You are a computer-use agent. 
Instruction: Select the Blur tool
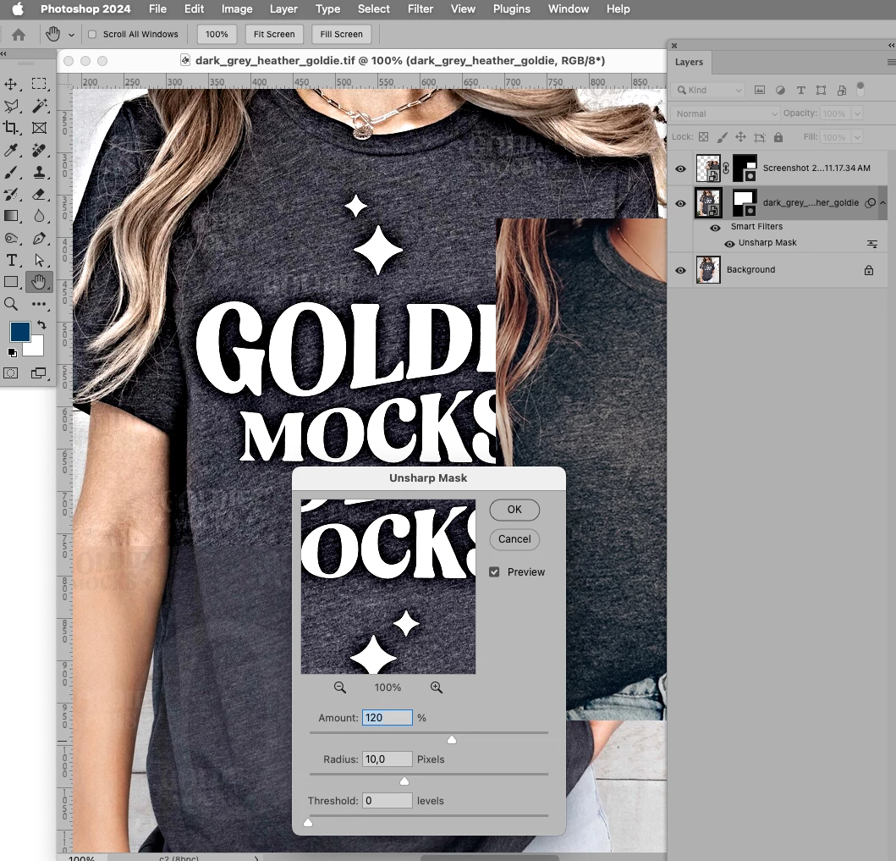coord(39,216)
